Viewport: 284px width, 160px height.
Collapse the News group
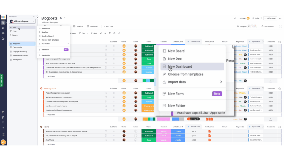[x=41, y=127]
